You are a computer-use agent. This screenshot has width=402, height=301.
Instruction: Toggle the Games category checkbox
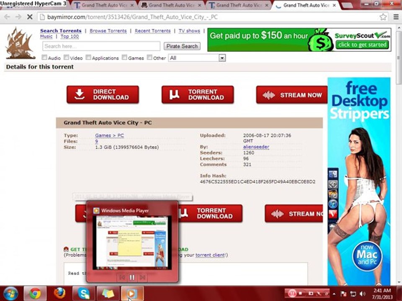[x=124, y=57]
